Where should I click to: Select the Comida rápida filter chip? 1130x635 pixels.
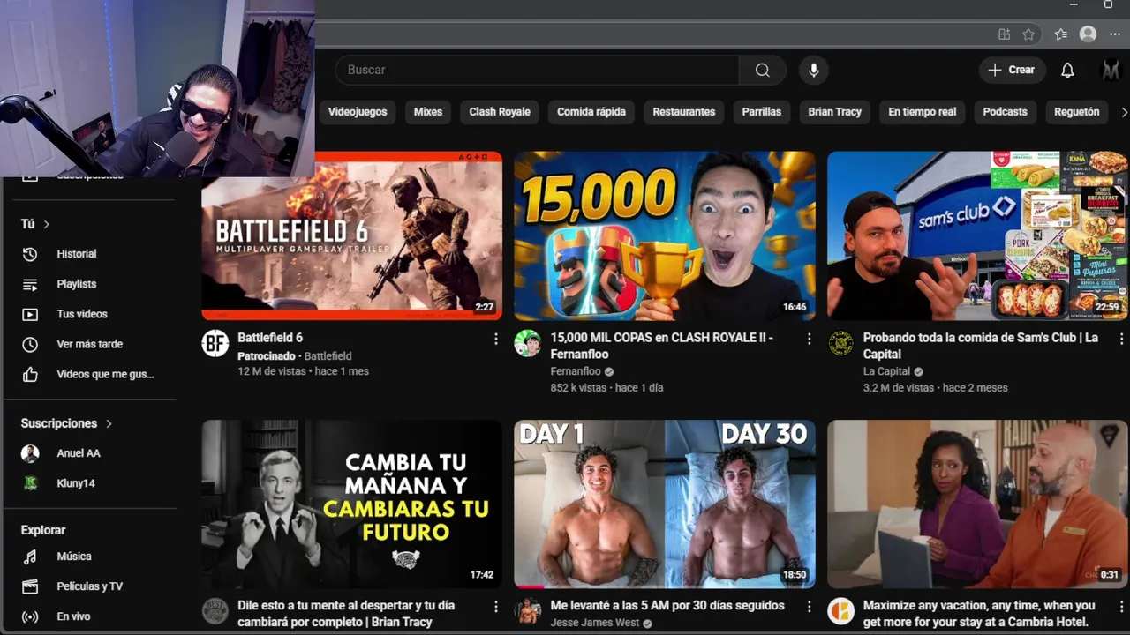tap(591, 112)
